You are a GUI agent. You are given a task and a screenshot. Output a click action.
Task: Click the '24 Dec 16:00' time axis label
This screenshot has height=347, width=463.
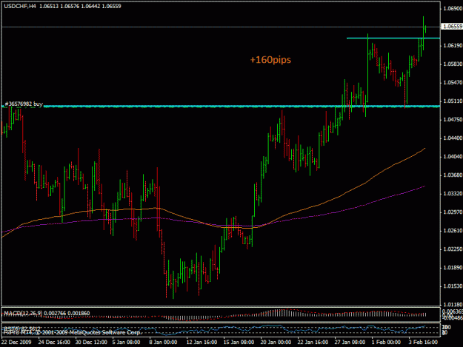(54, 342)
